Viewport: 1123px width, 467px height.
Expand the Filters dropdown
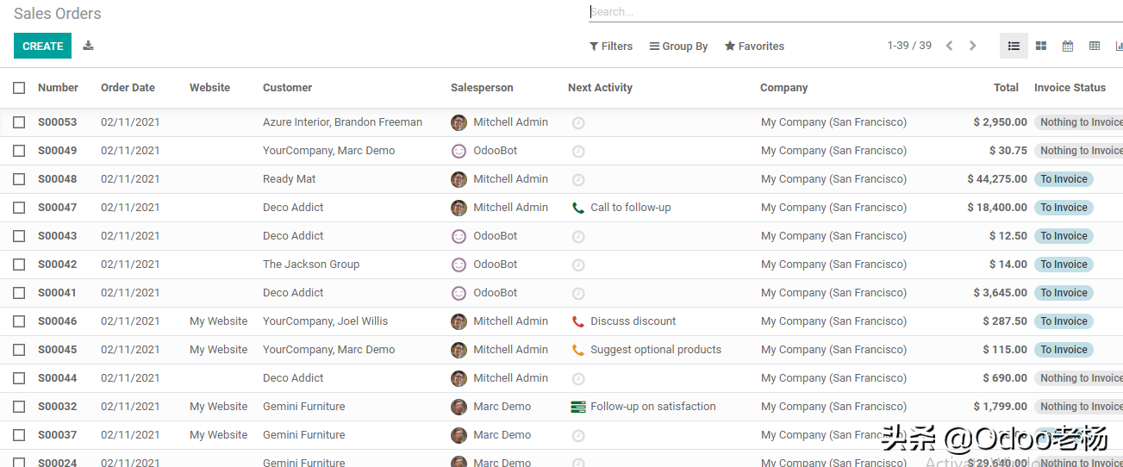(611, 47)
